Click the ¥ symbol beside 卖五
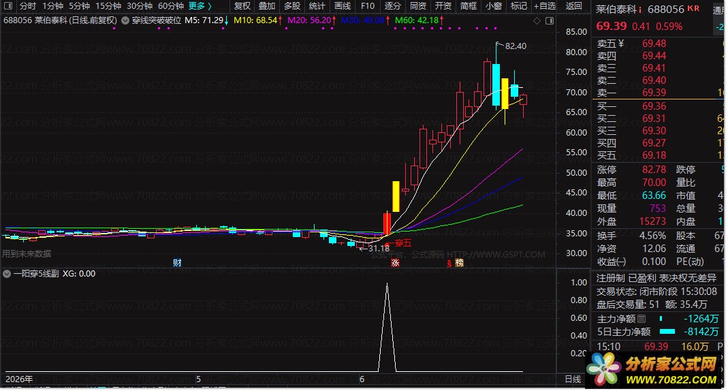This screenshot has width=728, height=391. [x=621, y=44]
